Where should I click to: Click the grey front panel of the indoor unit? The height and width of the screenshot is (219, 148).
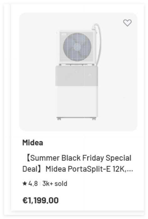77,76
